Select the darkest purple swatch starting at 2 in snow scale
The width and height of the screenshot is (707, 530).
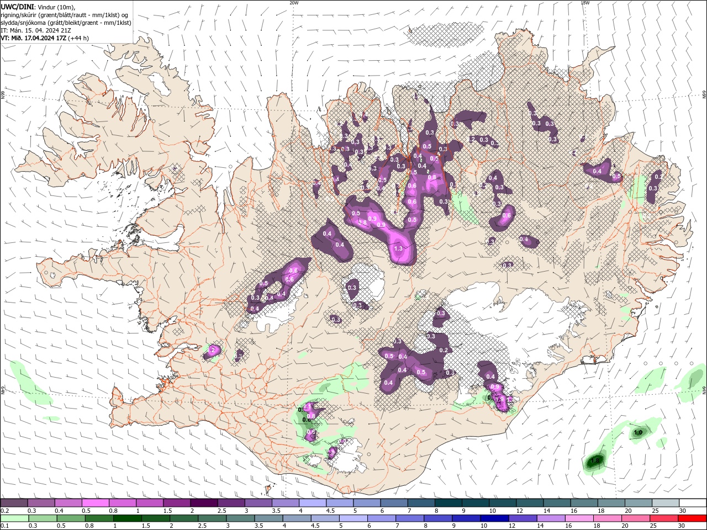click(204, 503)
